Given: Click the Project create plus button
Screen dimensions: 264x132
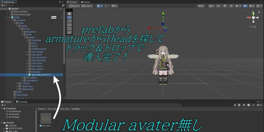Looking at the screenshot, I should 3,105.
